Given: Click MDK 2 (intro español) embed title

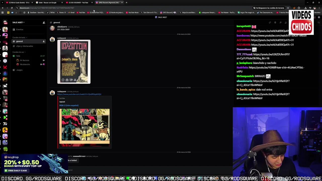Looking at the screenshot, I should pos(69,105).
